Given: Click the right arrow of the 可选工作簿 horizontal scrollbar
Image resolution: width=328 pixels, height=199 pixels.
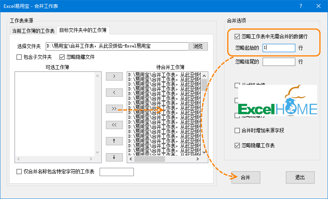Looking at the screenshot, I should tap(91, 159).
